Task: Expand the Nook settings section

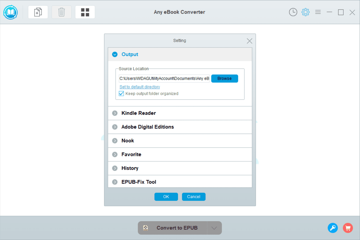Action: tap(115, 141)
